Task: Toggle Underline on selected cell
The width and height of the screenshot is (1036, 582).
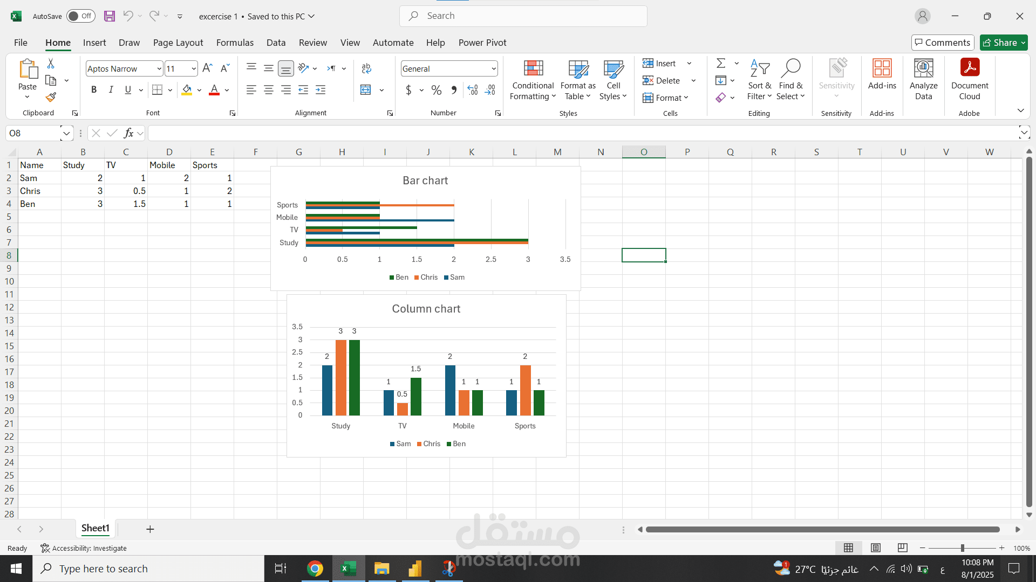Action: 128,89
